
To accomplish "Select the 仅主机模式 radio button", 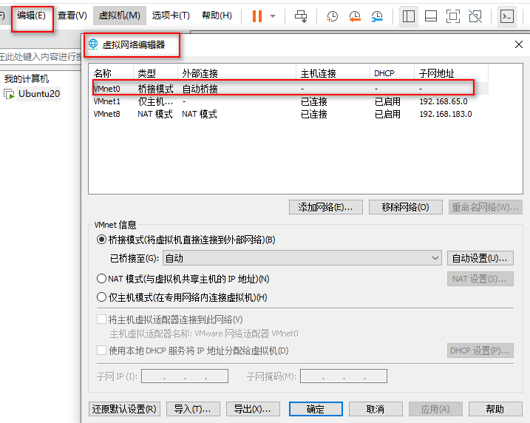I will [x=101, y=297].
